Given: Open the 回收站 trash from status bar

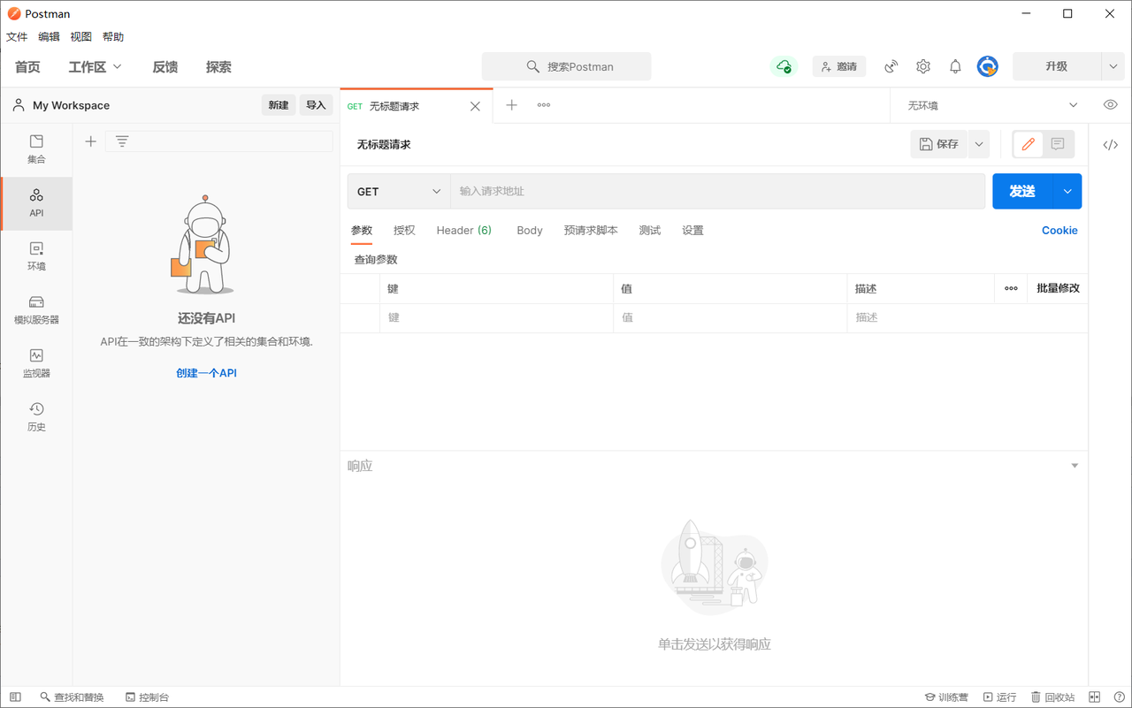Looking at the screenshot, I should 1053,697.
